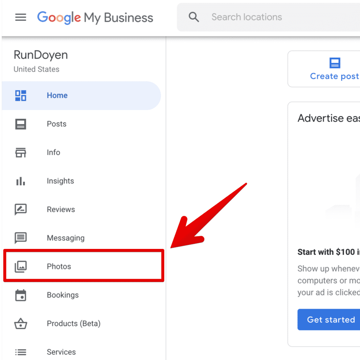Select the Services list icon
Image resolution: width=360 pixels, height=360 pixels.
(21, 352)
